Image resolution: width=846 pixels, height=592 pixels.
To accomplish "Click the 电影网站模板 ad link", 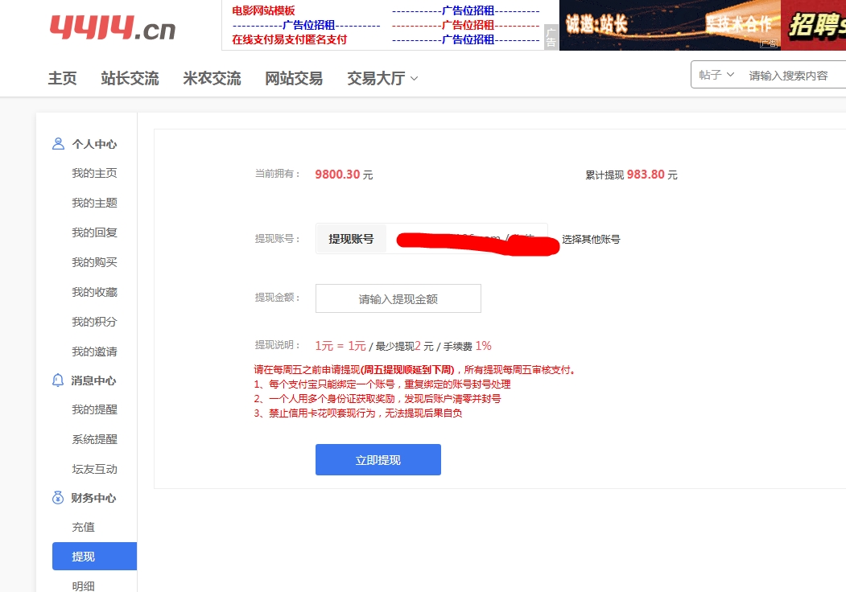I will point(263,10).
